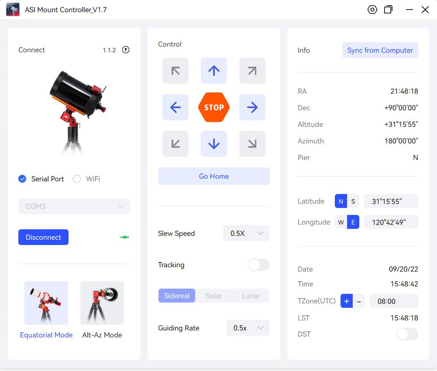Click the Dec value +90°00'00"
The height and width of the screenshot is (371, 437).
[x=401, y=108]
